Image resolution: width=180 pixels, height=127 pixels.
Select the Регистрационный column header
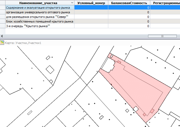click(x=165, y=3)
